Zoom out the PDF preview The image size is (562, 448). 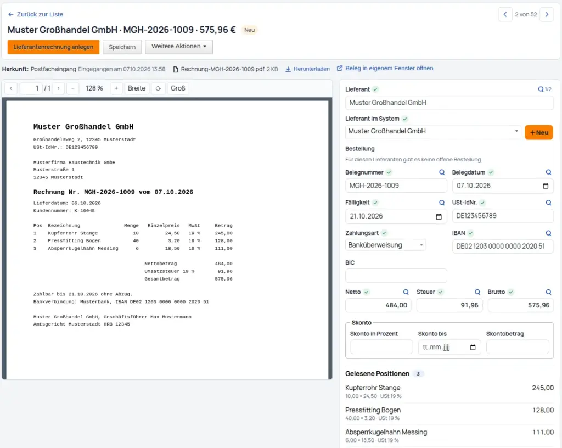(x=73, y=88)
